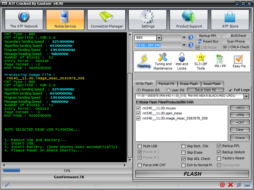Image resolution: width=254 pixels, height=190 pixels.
Task: Open the ATF Store
Action: [230, 20]
